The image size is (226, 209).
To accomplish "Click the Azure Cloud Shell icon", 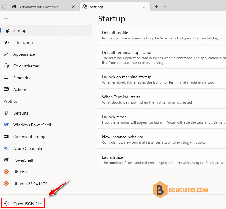I will click(6, 148).
